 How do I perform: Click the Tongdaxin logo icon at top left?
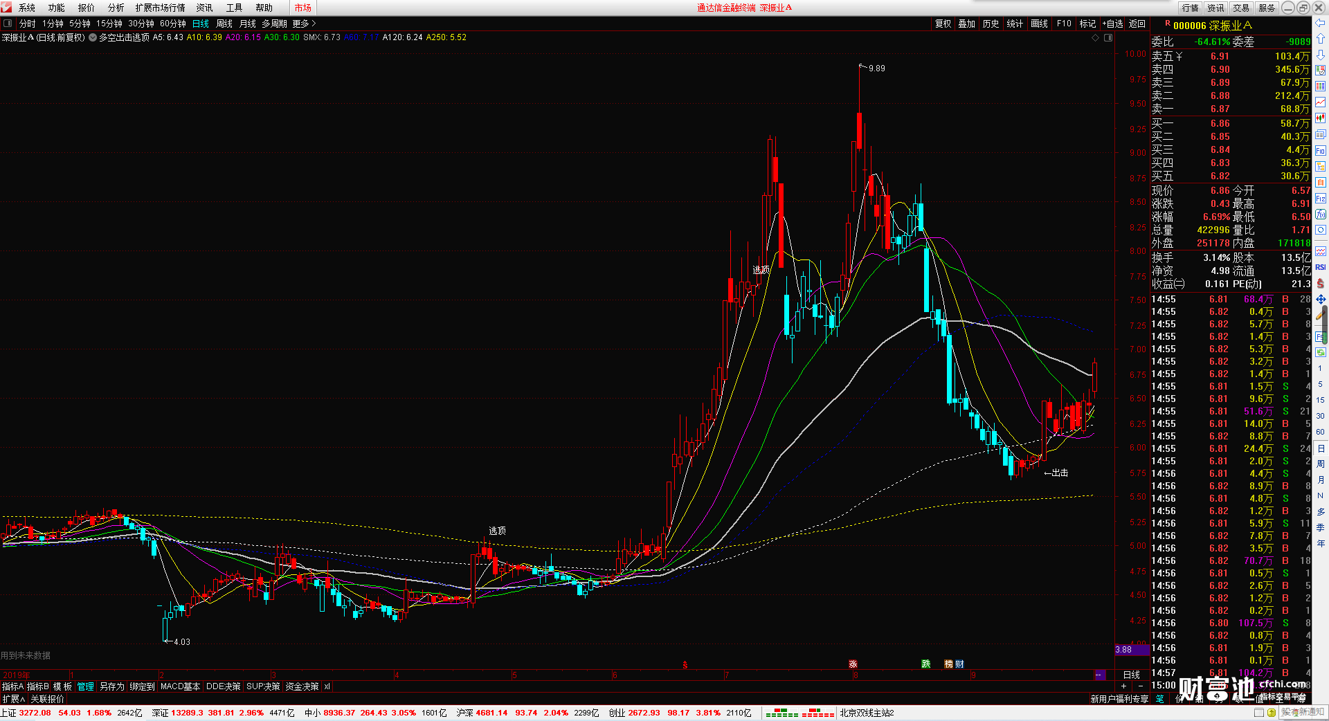point(7,8)
